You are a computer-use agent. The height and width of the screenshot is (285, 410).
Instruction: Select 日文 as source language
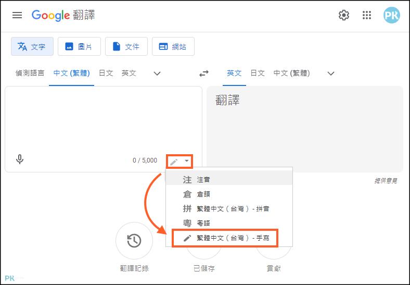click(106, 73)
